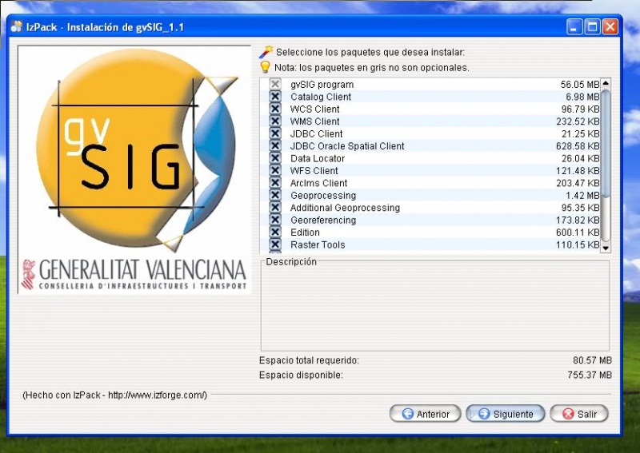640x453 pixels.
Task: Click the Generalitat Valenciana crest emblem
Action: 28,274
